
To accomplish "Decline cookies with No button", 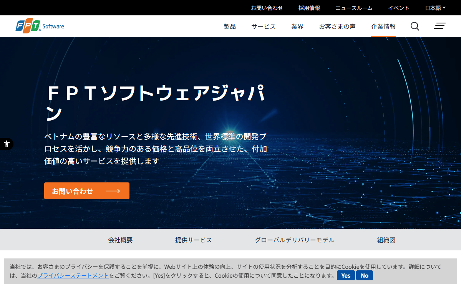I will 365,275.
